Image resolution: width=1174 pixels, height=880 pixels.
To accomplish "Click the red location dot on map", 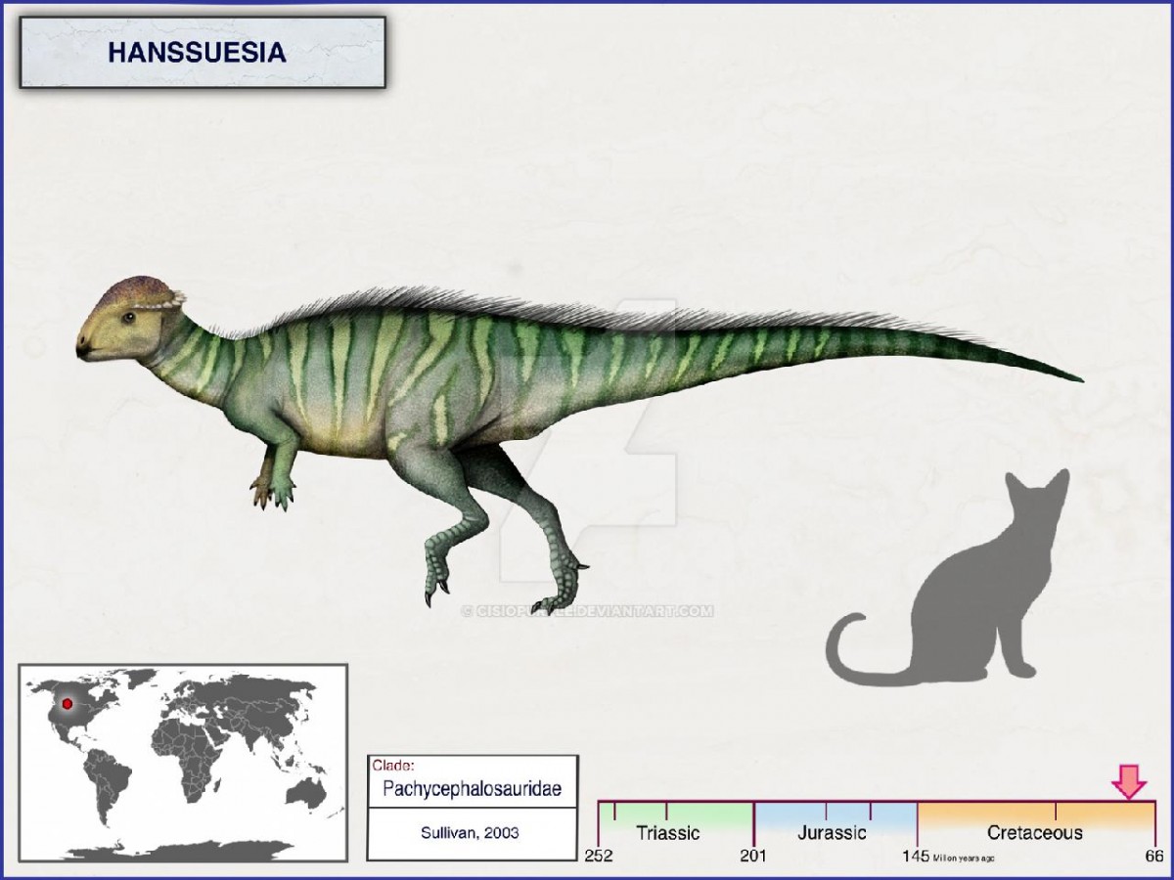I will pyautogui.click(x=67, y=704).
